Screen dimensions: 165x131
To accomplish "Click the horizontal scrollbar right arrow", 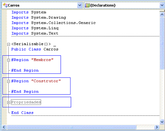I will (x=157, y=127).
